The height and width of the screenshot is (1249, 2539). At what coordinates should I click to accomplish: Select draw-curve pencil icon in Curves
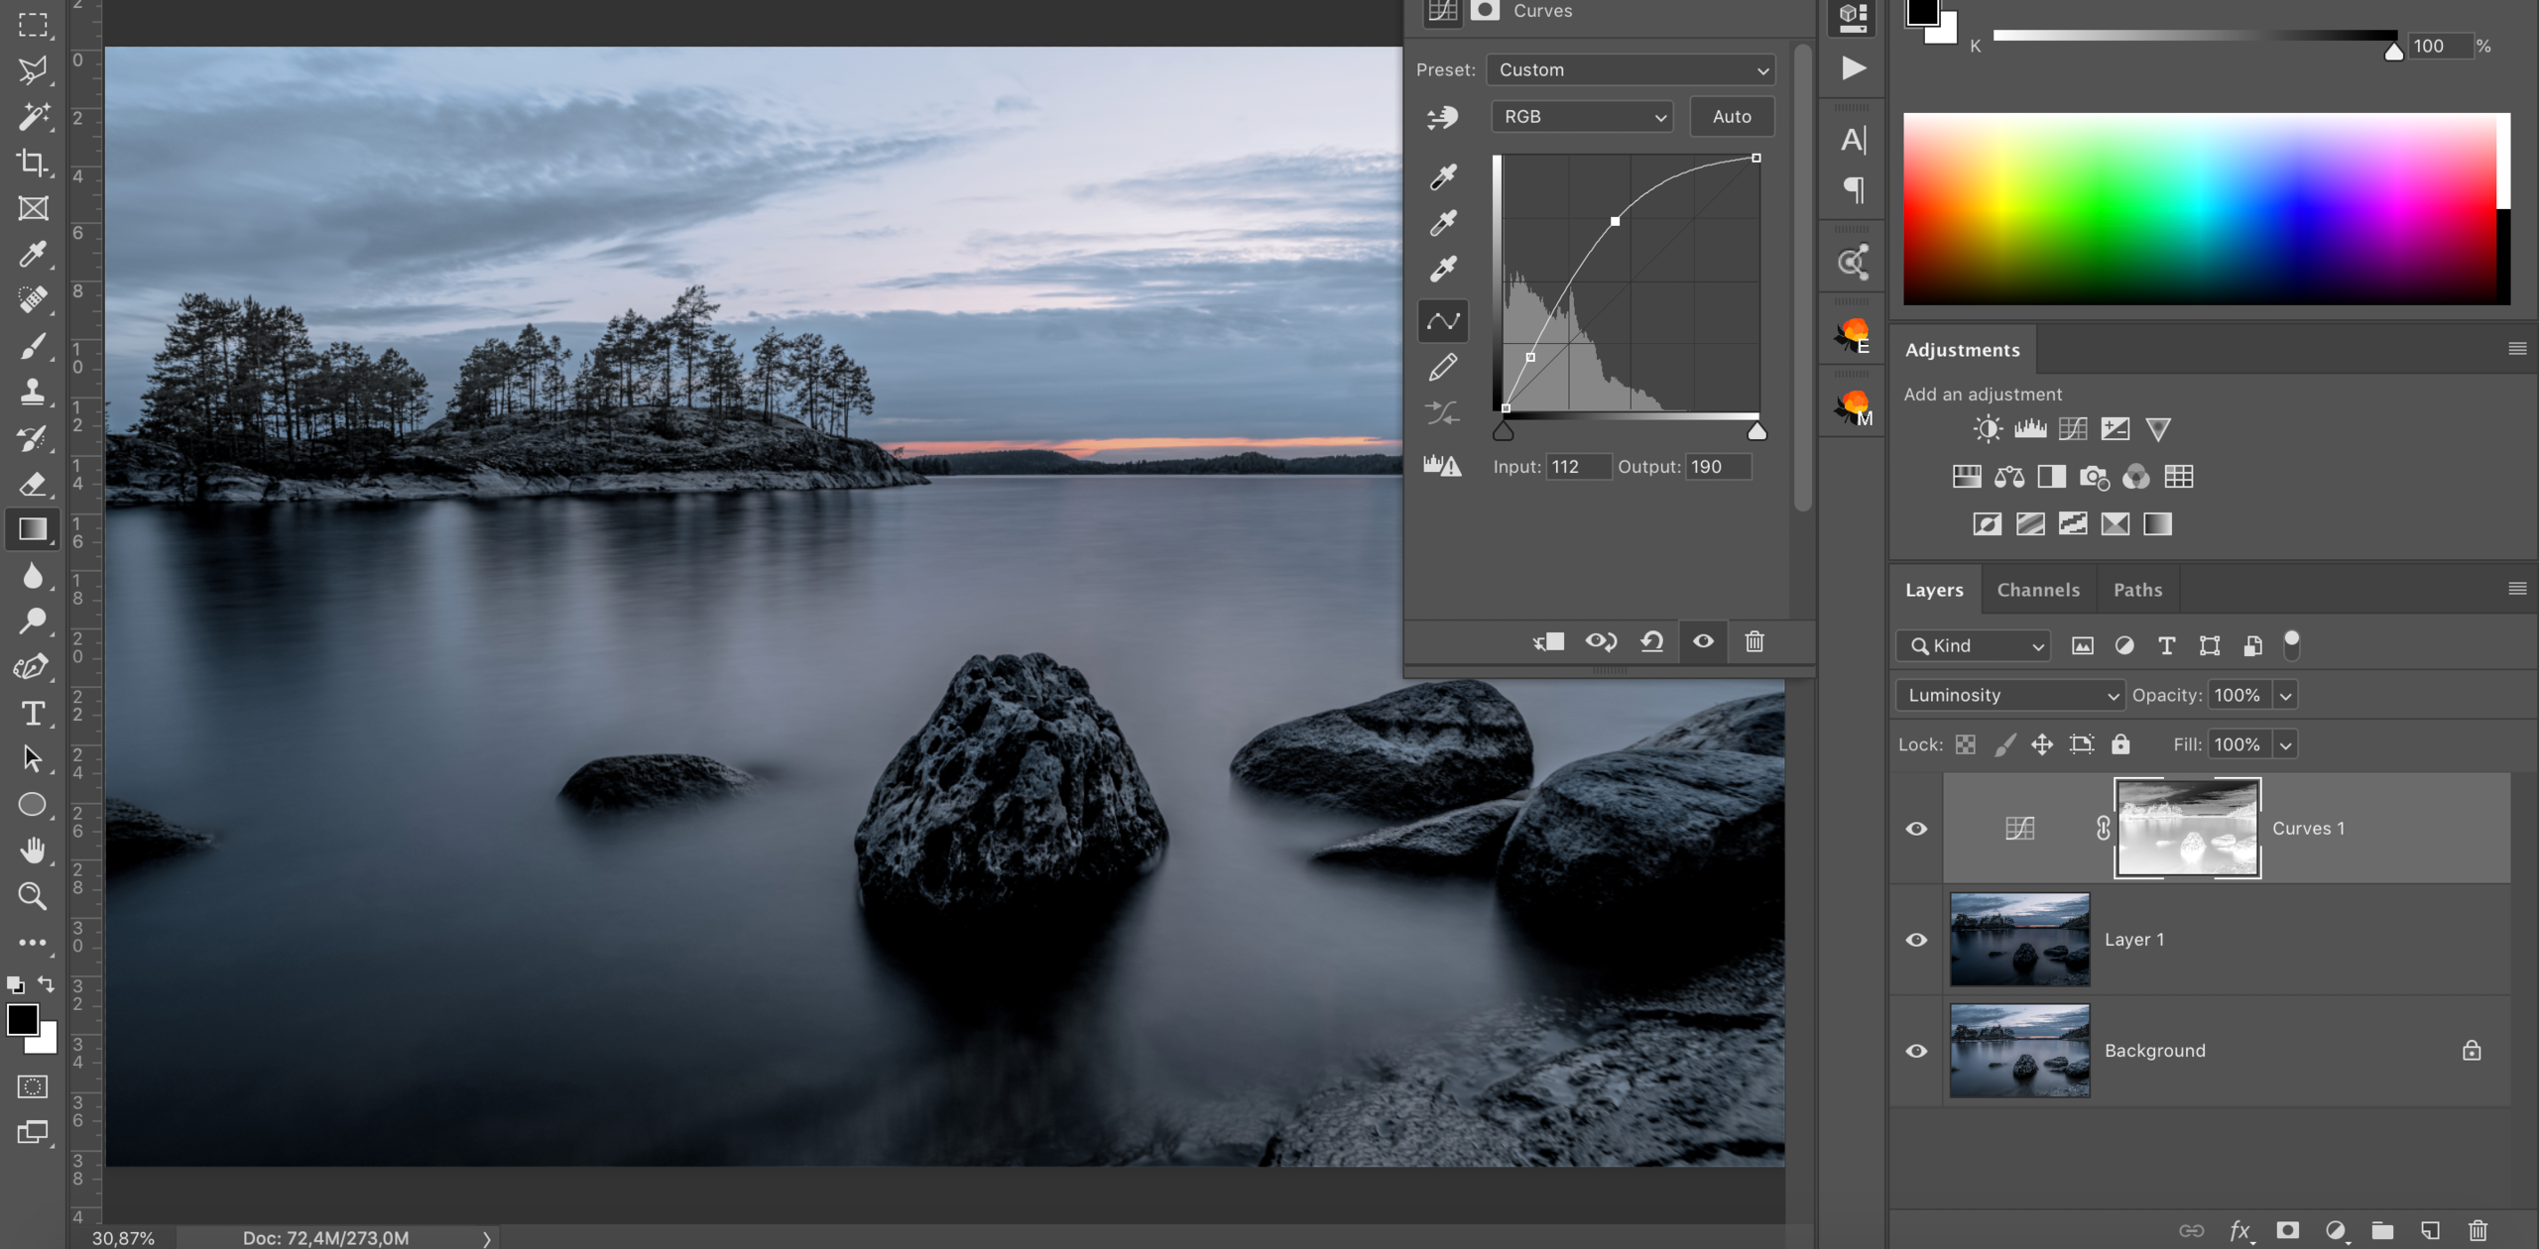pyautogui.click(x=1443, y=367)
